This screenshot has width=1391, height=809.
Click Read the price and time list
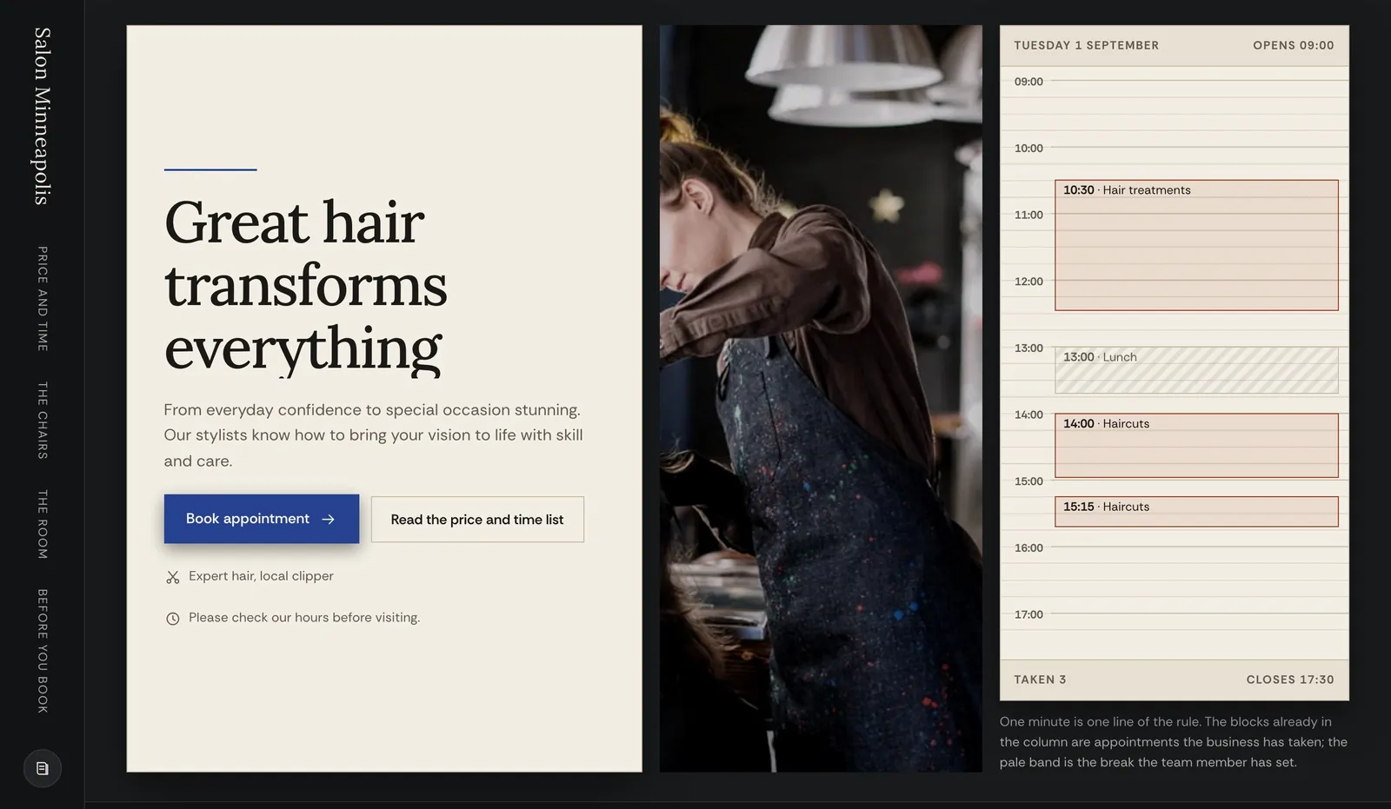pos(477,520)
